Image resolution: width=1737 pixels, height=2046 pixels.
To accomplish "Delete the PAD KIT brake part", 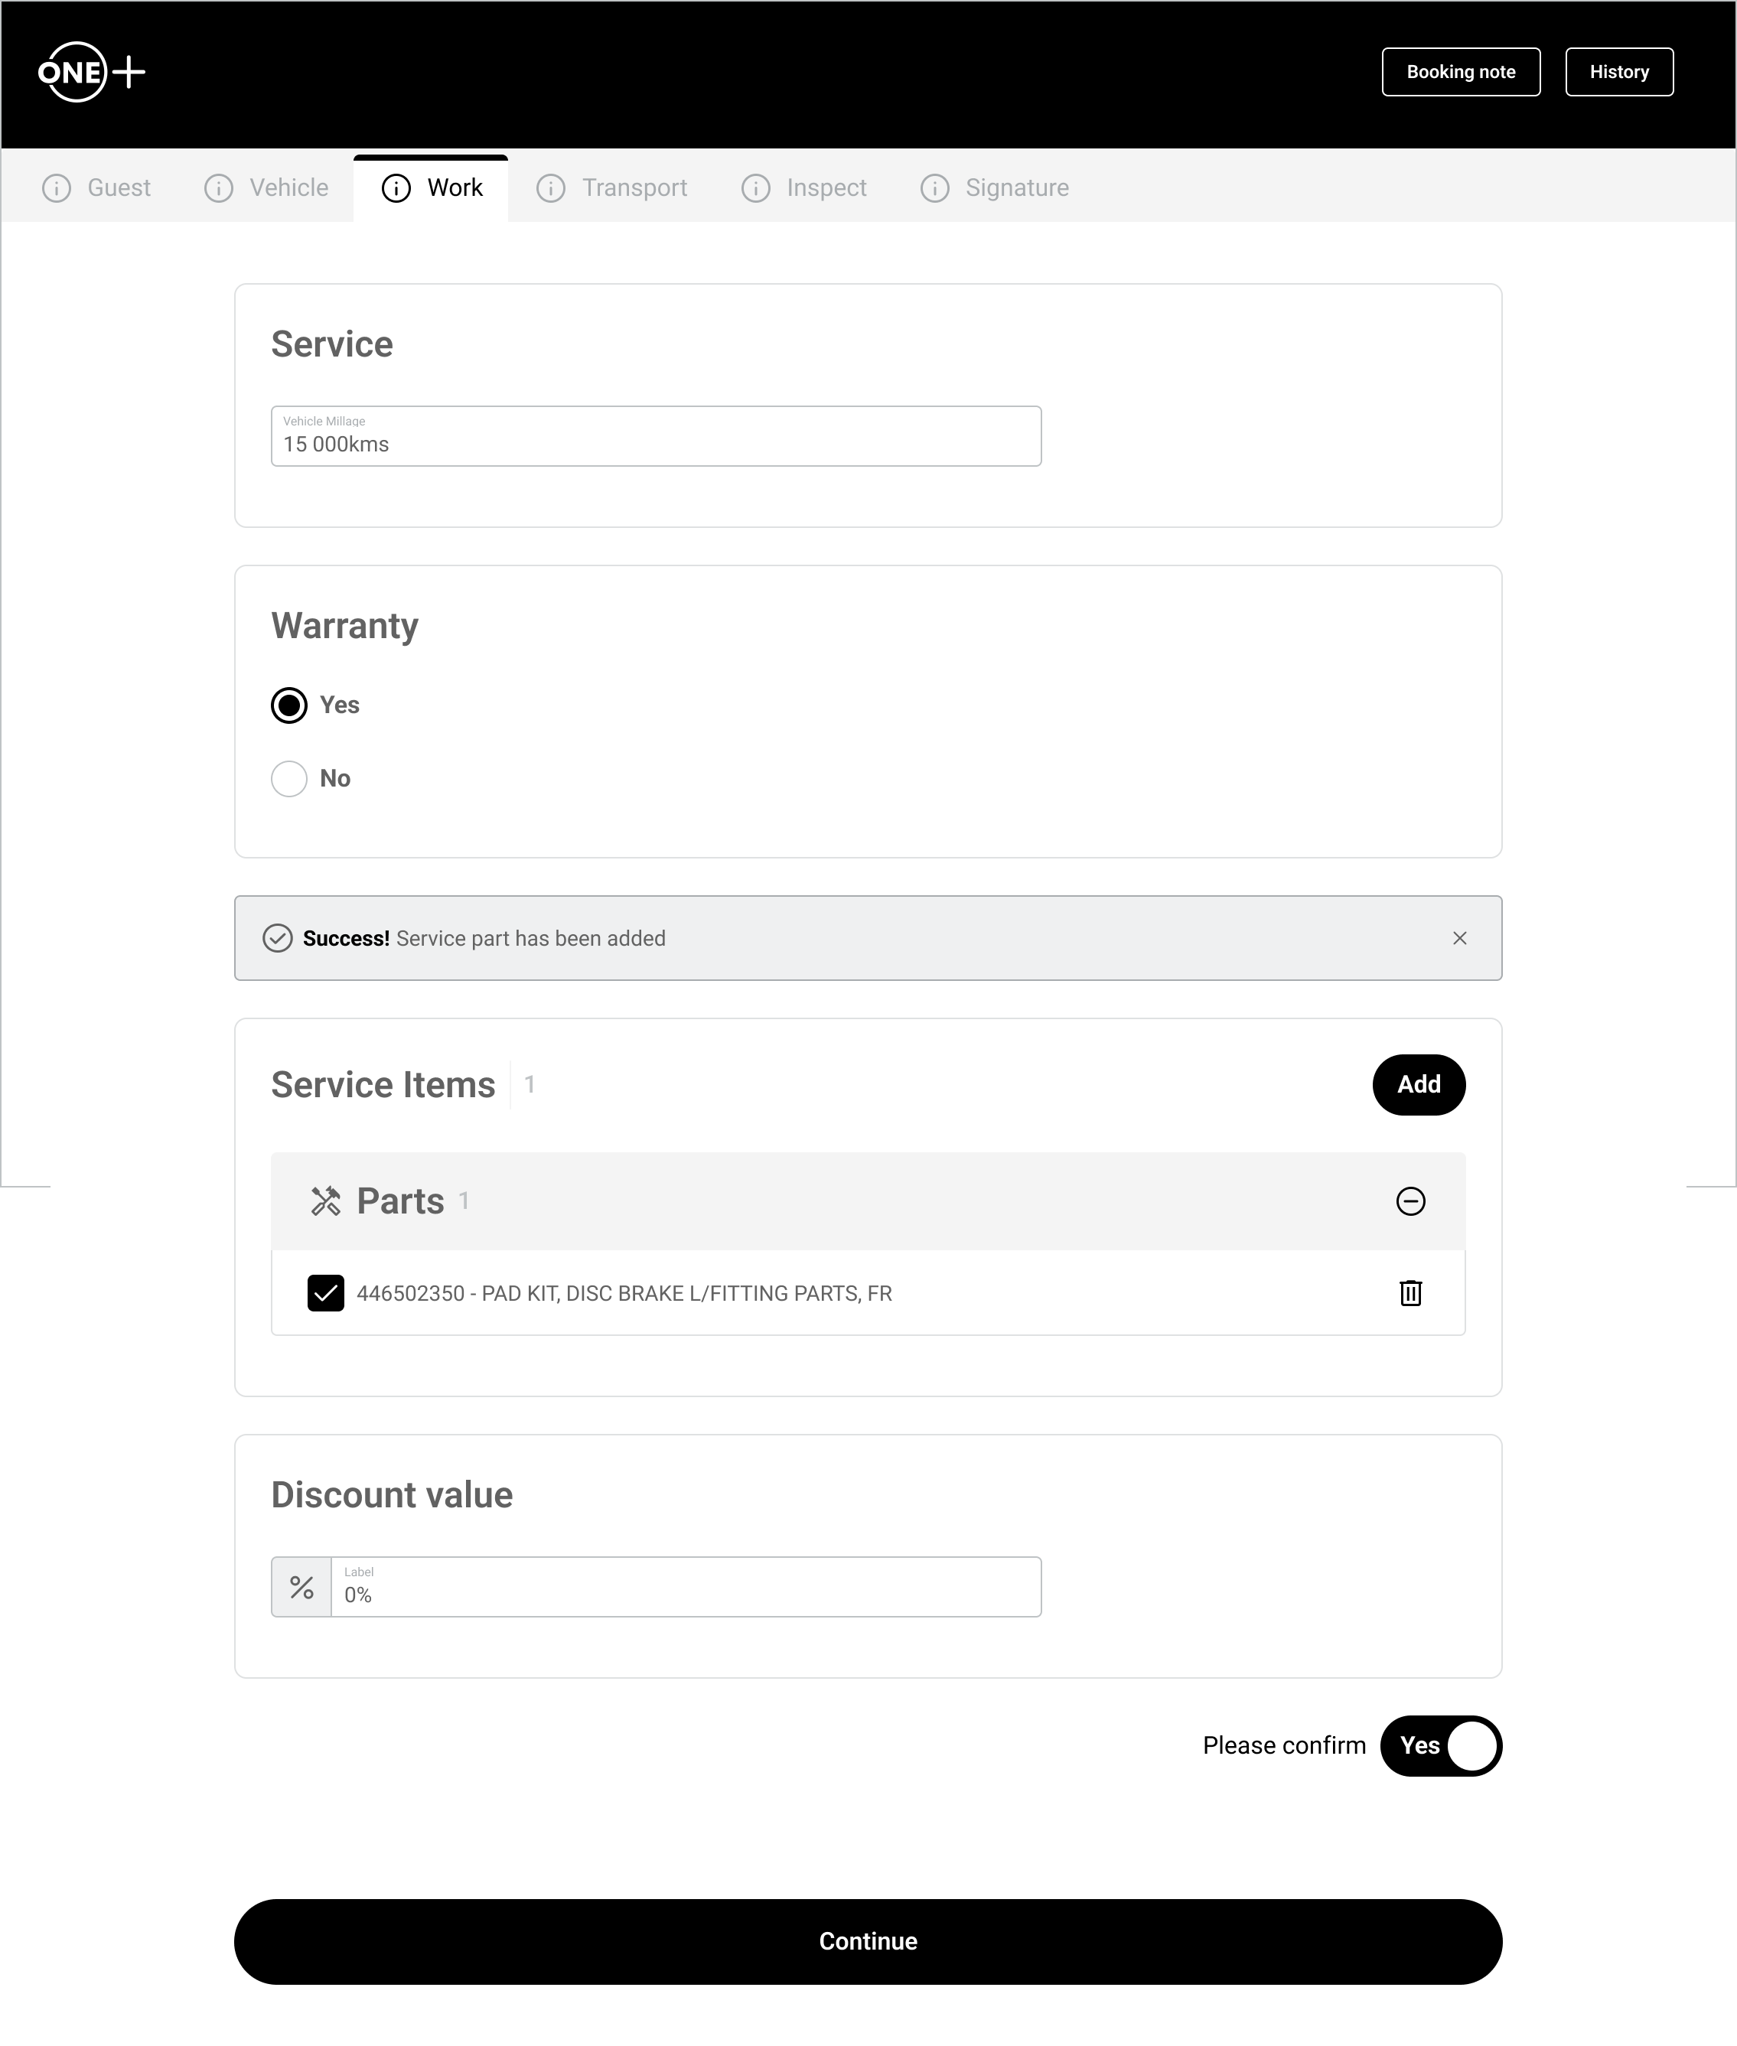I will click(1410, 1293).
